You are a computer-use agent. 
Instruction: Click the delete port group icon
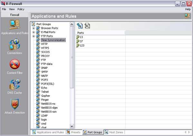[87, 26]
